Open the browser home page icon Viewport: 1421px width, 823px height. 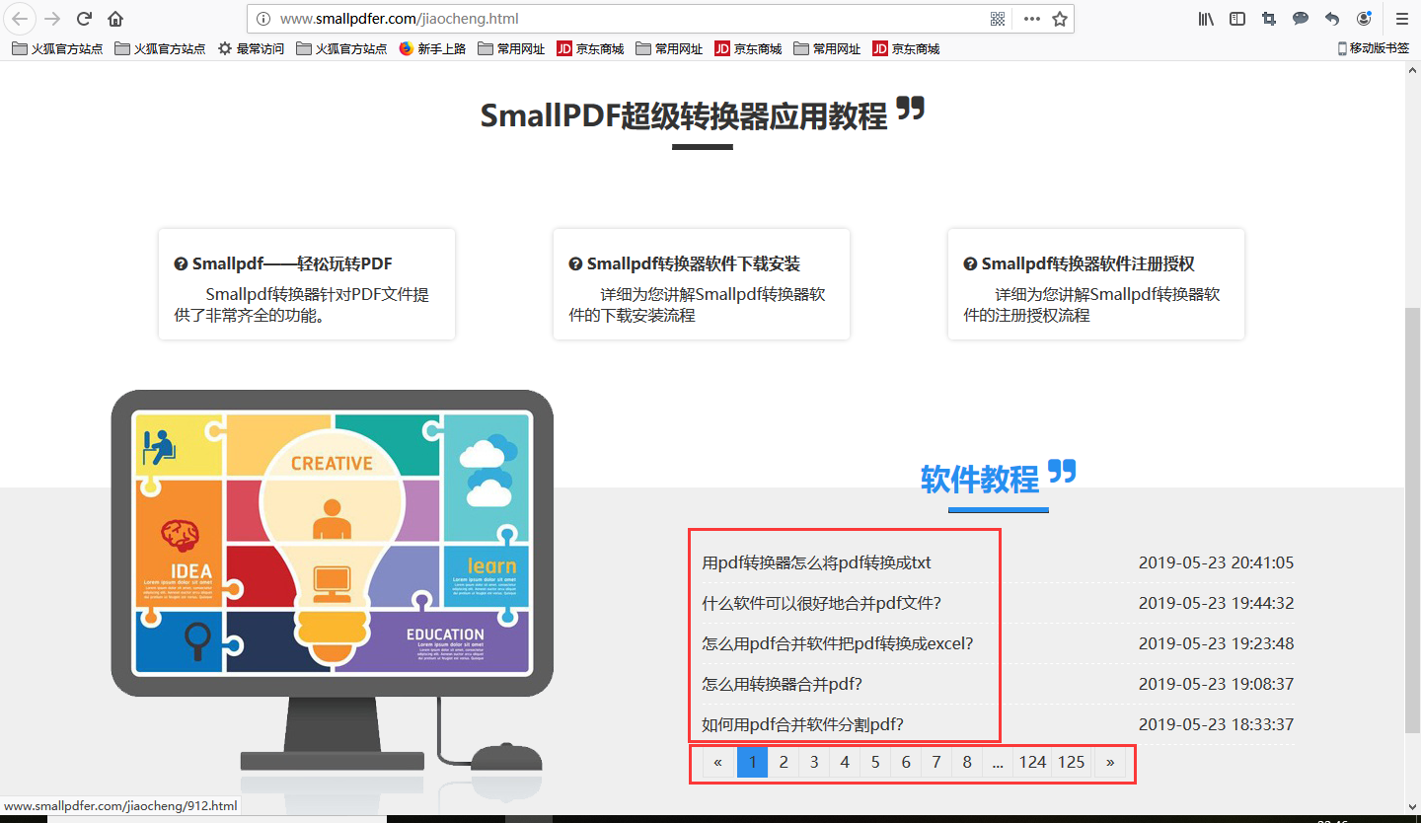tap(115, 18)
